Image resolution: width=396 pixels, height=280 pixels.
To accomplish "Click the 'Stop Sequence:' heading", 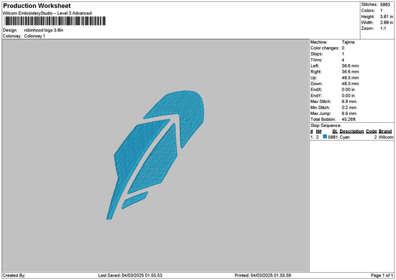I will 326,125.
